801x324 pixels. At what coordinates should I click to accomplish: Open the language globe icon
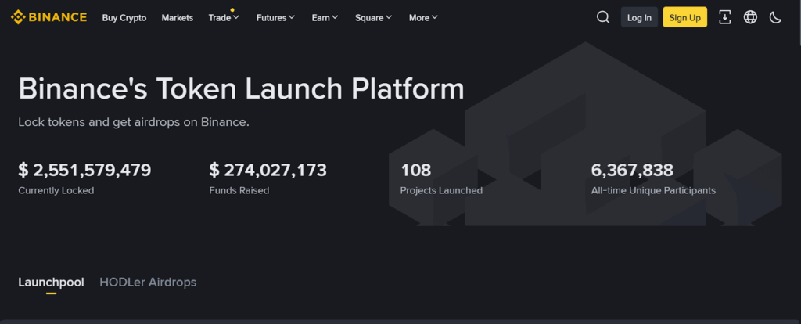point(750,17)
